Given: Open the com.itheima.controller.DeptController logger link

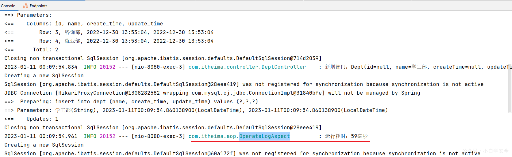Looking at the screenshot, I should (x=247, y=67).
